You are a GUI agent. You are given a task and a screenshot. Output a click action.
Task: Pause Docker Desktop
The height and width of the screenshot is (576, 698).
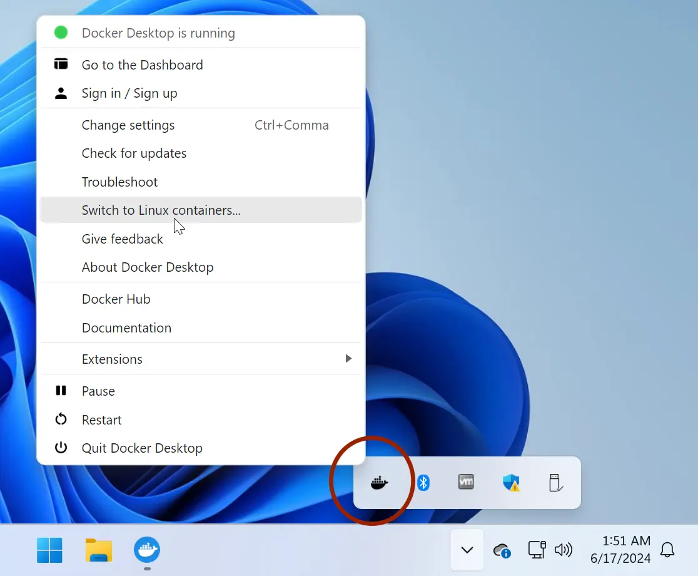pyautogui.click(x=201, y=391)
